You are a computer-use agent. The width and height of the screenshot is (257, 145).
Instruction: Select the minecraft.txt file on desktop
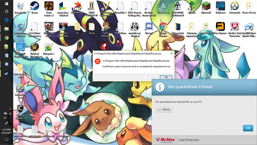20,131
